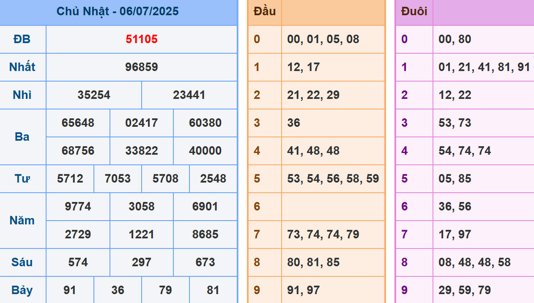The width and height of the screenshot is (534, 303).
Task: Select second prize number 35254
Action: pyautogui.click(x=94, y=95)
